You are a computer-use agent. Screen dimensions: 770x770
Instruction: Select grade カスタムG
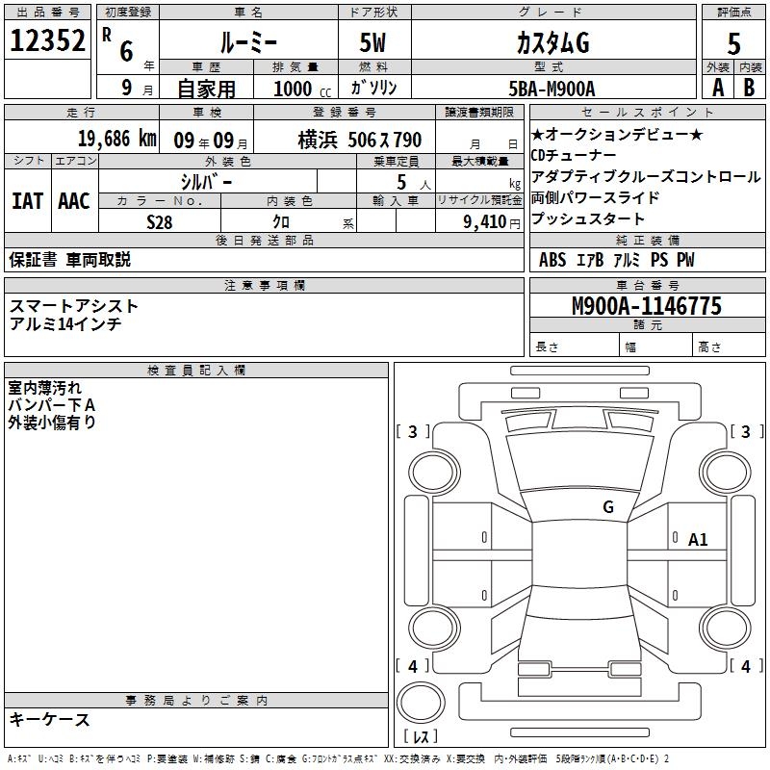[552, 42]
